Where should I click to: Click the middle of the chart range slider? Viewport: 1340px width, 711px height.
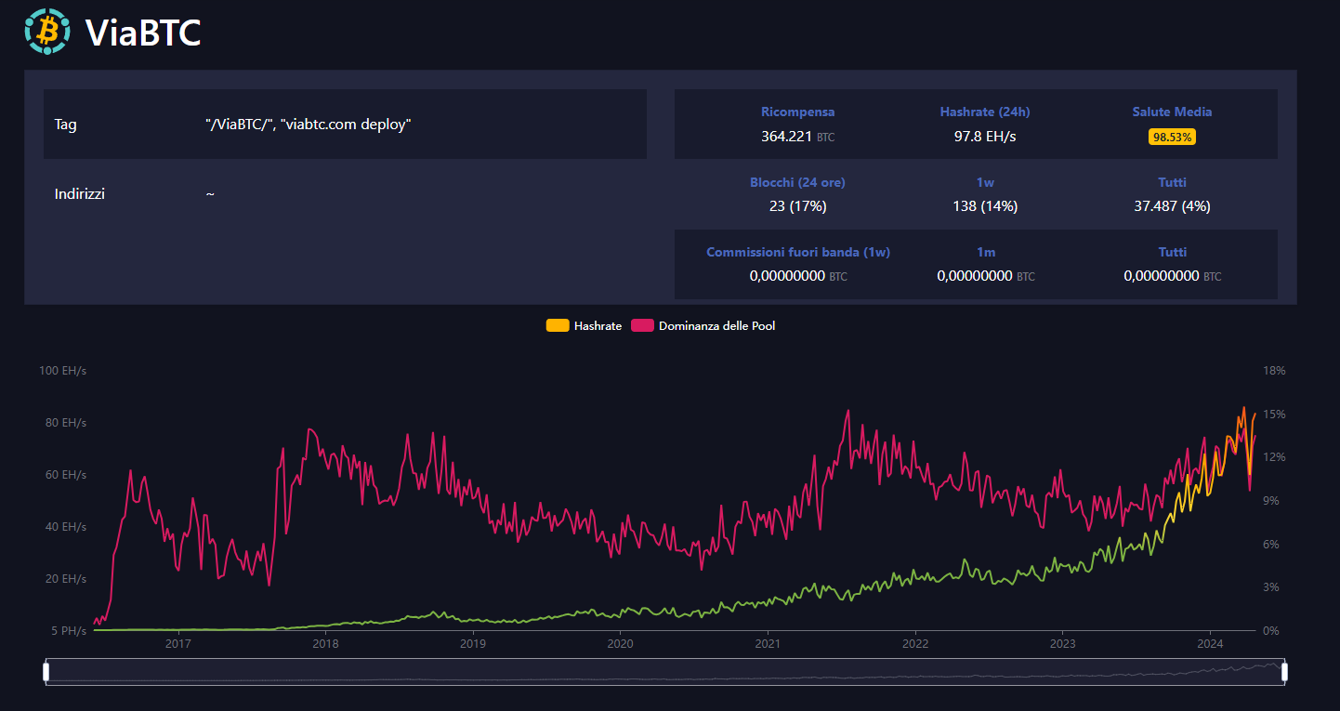(x=665, y=671)
